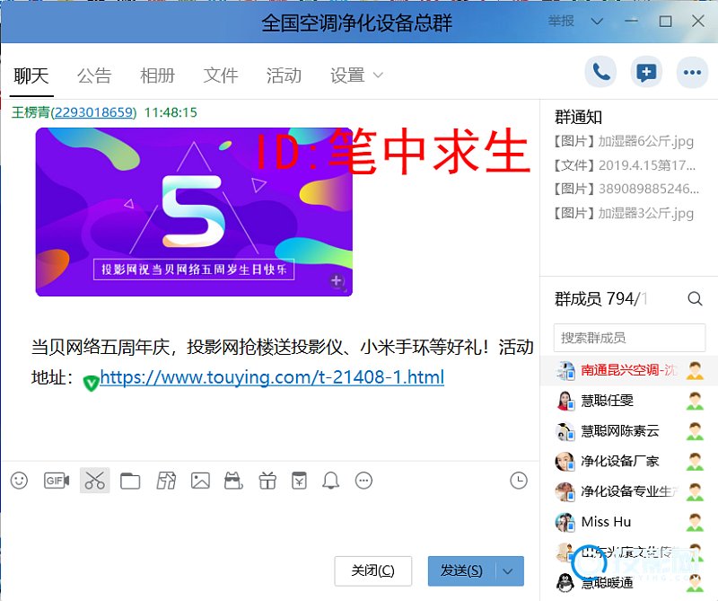Open the purple 5th anniversary image
This screenshot has height=601, width=718.
point(194,212)
